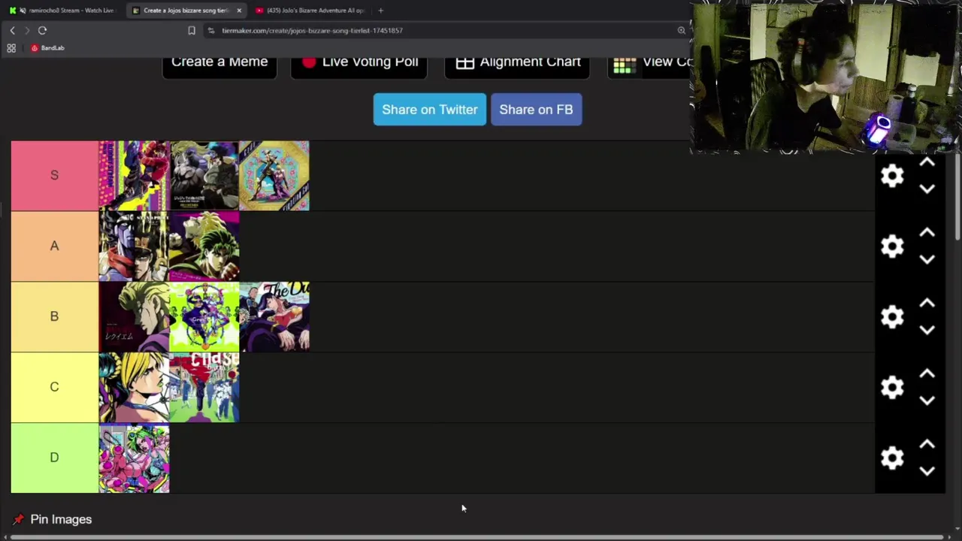Move D tier row up with arrow
The image size is (962, 541).
(x=927, y=445)
